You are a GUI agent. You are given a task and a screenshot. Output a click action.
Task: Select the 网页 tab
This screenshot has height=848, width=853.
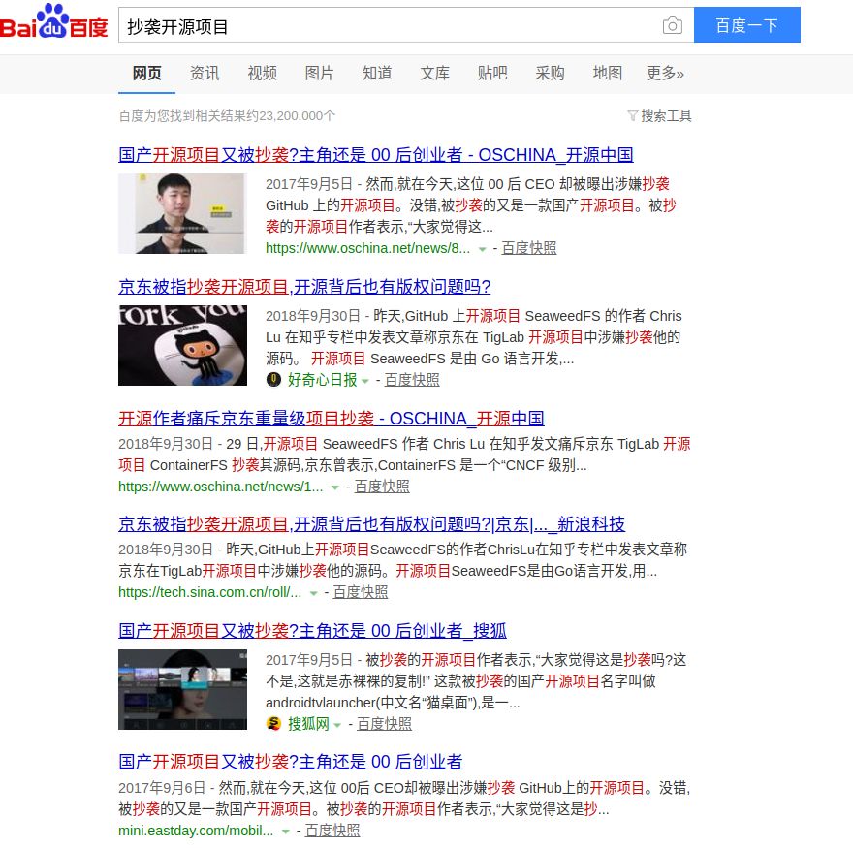click(147, 73)
